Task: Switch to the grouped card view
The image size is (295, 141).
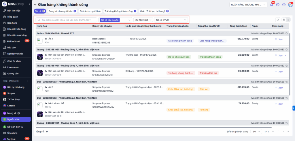Action: coord(284,20)
